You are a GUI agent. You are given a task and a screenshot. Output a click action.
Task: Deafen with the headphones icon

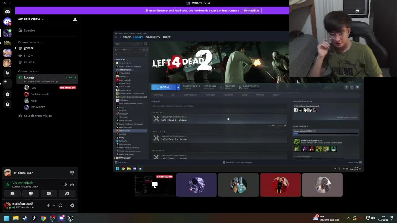tap(60, 205)
